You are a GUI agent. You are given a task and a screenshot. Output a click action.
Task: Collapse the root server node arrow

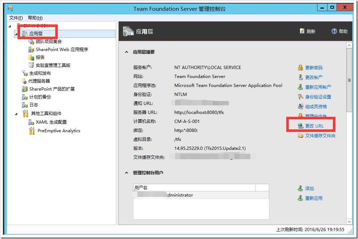pyautogui.click(x=10, y=26)
